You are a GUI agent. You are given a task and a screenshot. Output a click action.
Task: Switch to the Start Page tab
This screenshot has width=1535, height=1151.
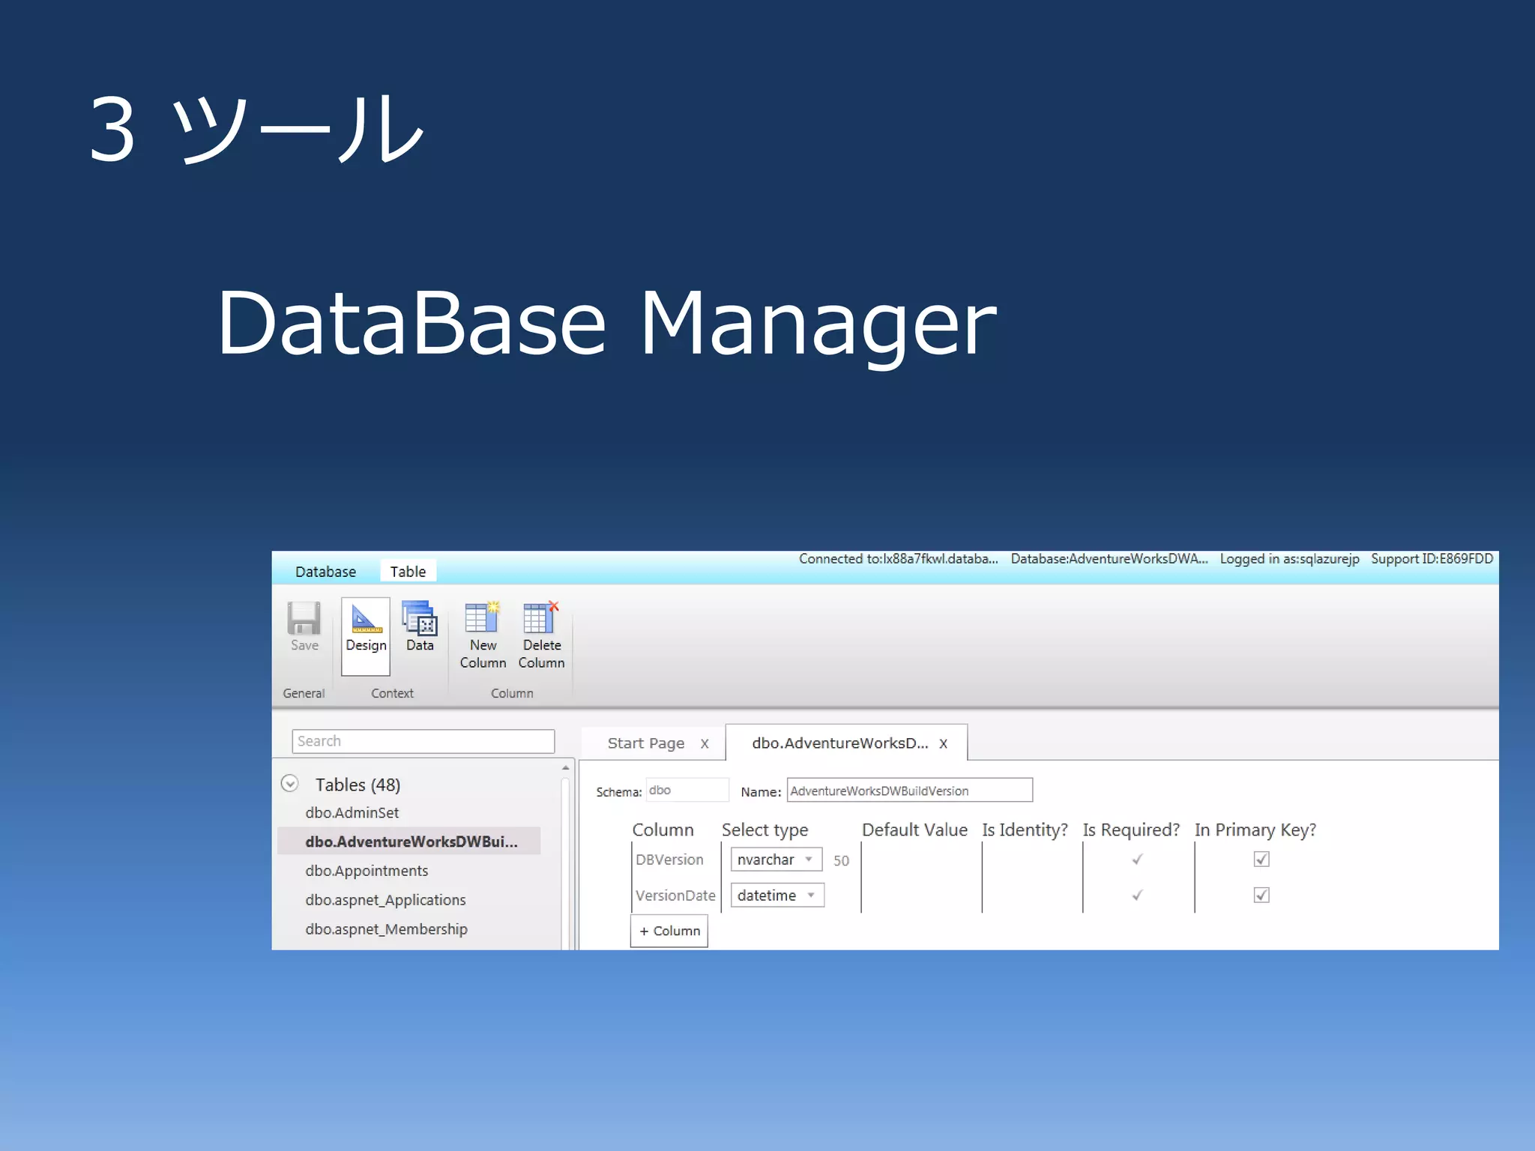tap(645, 743)
